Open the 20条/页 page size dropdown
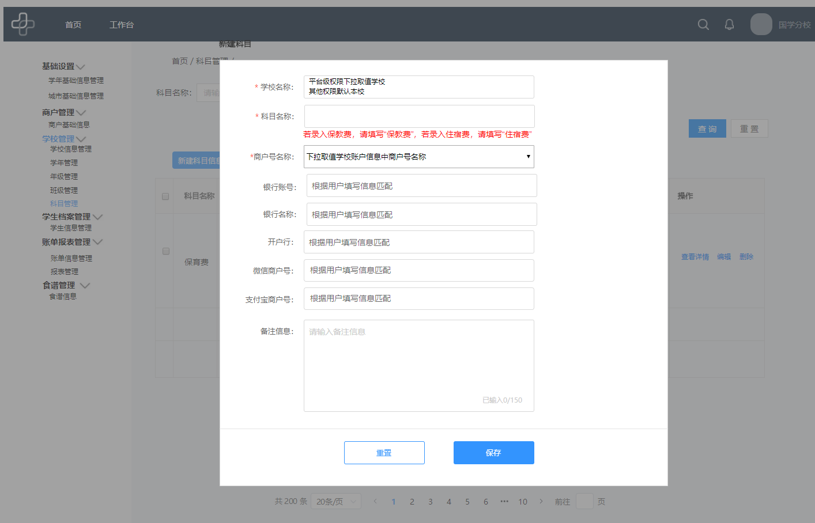 click(x=336, y=502)
